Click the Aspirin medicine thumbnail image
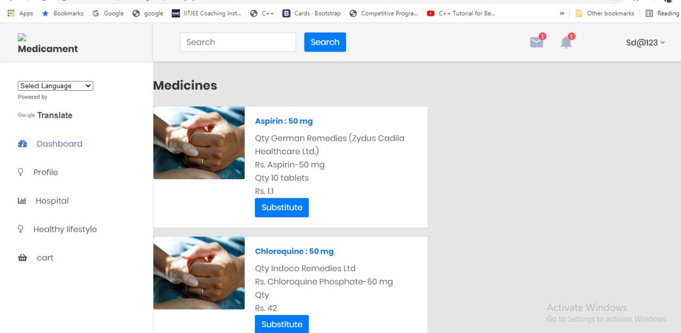Image resolution: width=681 pixels, height=333 pixels. [x=199, y=143]
